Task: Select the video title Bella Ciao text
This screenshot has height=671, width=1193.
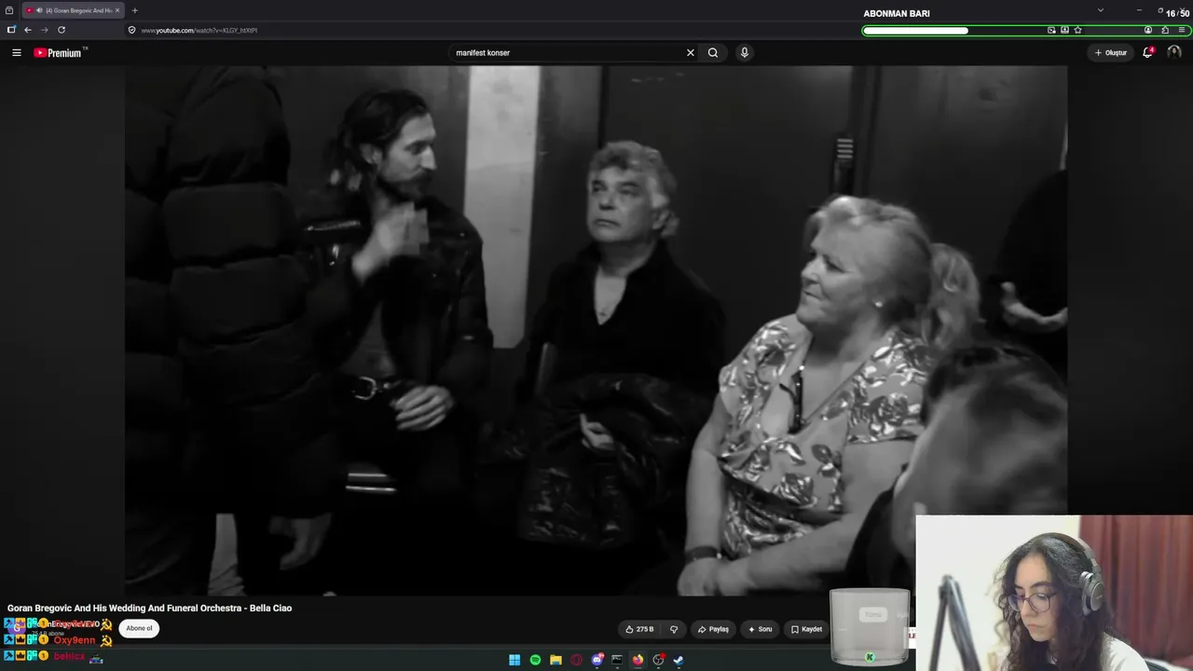Action: click(x=149, y=608)
